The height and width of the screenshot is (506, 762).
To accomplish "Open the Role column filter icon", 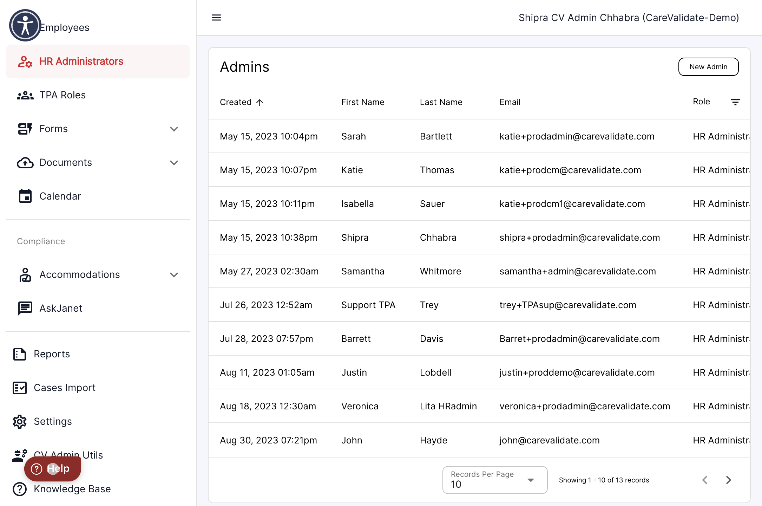I will coord(735,102).
